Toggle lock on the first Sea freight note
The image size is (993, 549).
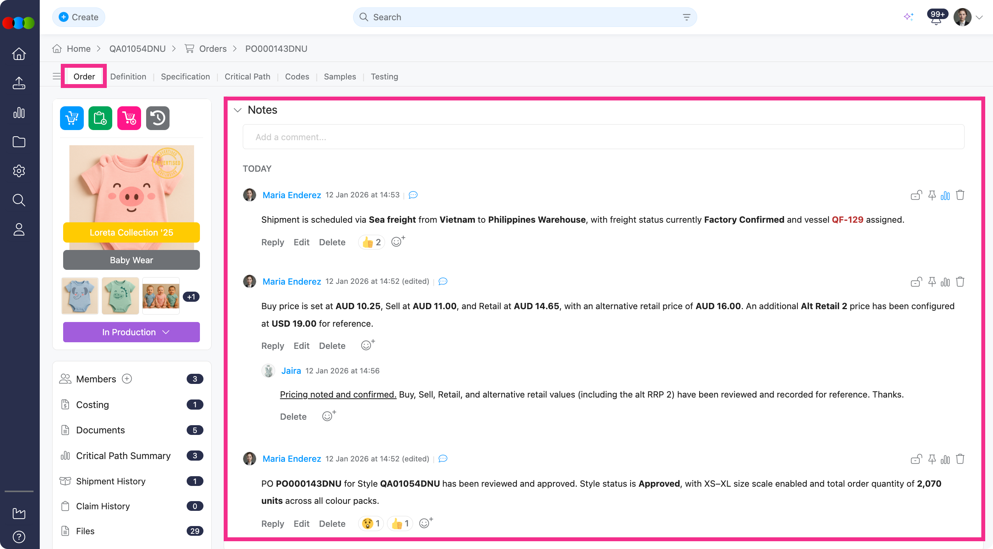(x=916, y=195)
